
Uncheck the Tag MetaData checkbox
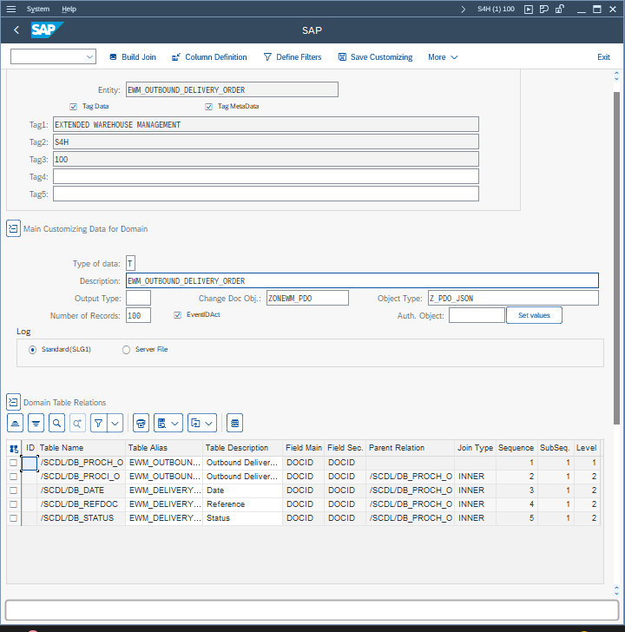coord(209,107)
